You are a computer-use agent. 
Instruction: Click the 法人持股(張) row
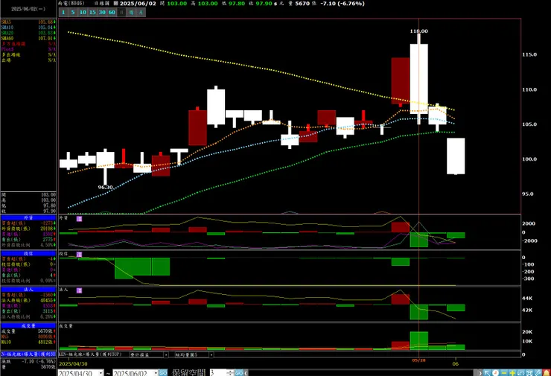(x=28, y=301)
